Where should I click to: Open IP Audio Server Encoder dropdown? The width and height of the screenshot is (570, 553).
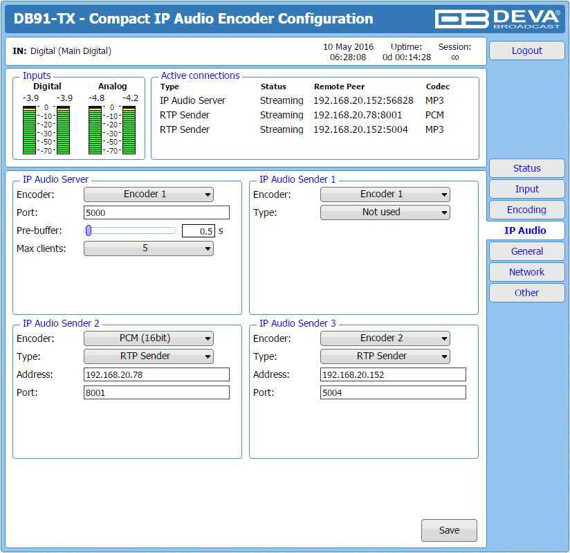(148, 194)
